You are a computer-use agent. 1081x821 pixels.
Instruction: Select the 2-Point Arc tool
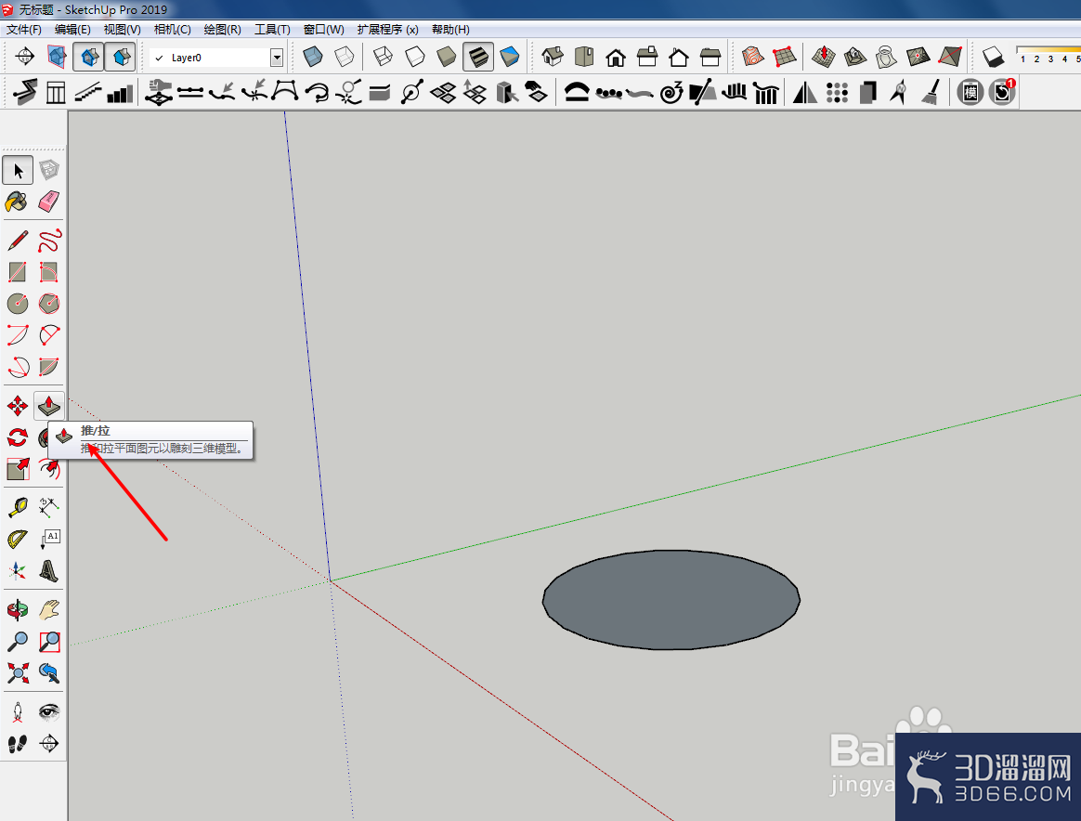tap(49, 335)
